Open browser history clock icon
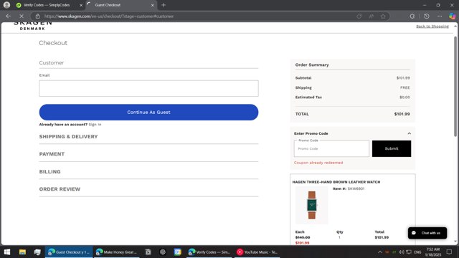459x258 pixels. click(427, 16)
